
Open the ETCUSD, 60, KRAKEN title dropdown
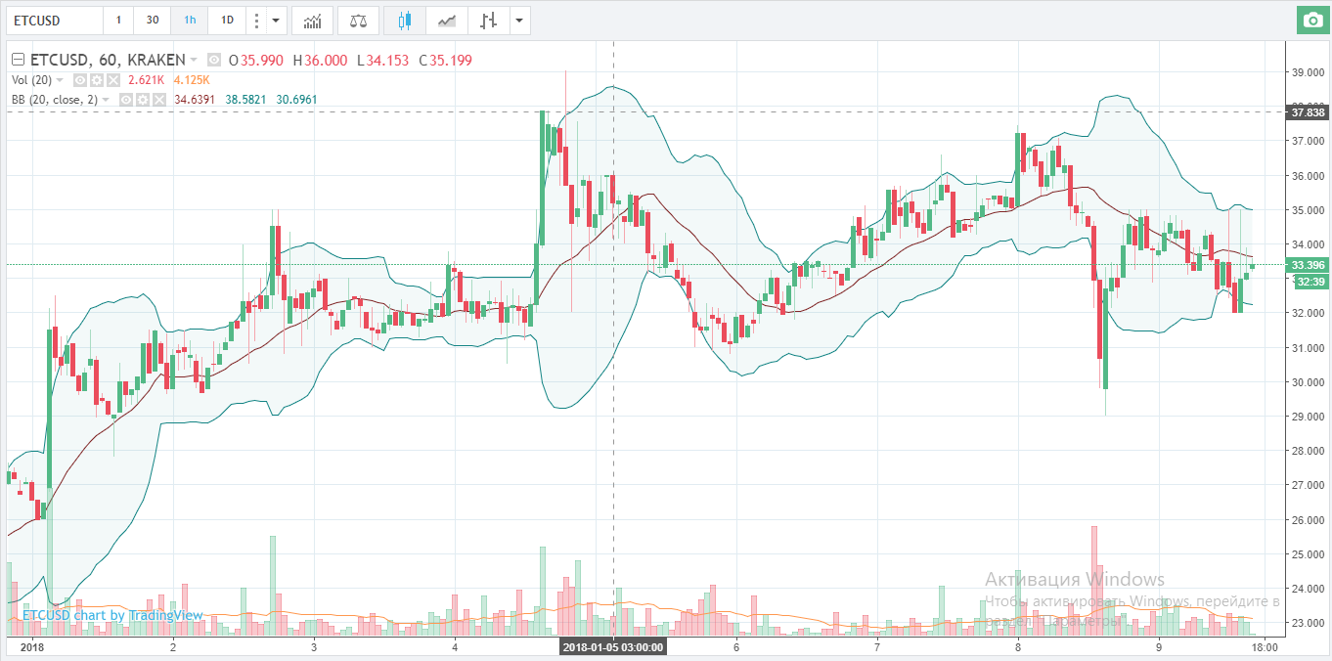(194, 60)
